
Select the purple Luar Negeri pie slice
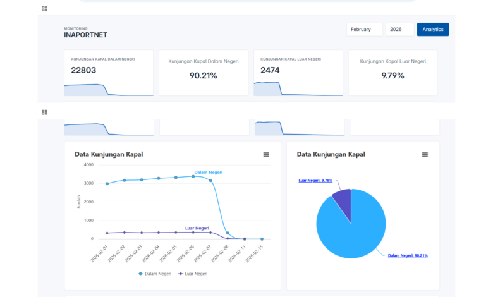point(342,201)
